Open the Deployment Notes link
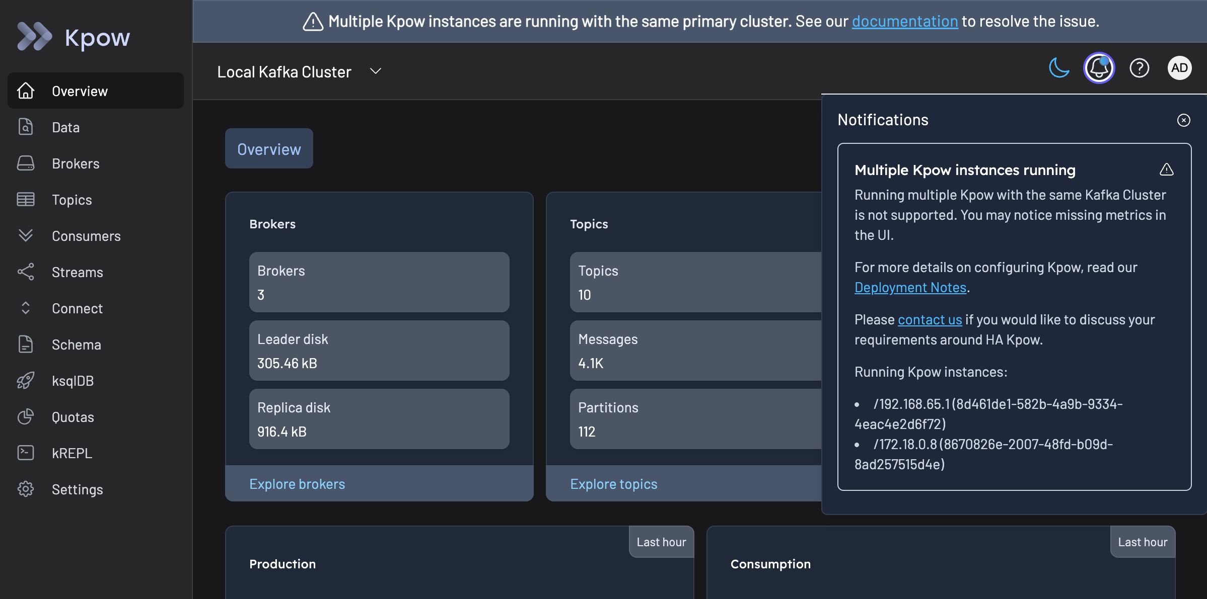 (910, 287)
